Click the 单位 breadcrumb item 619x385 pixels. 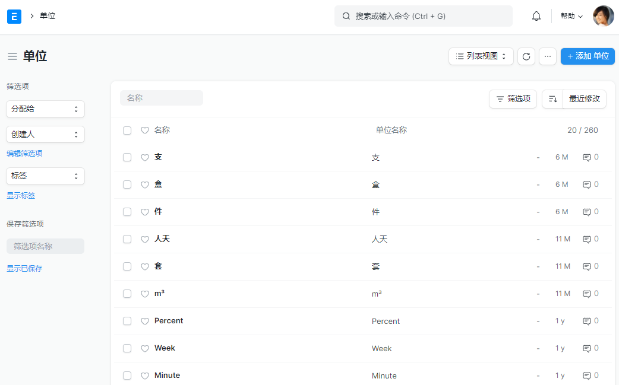click(48, 16)
